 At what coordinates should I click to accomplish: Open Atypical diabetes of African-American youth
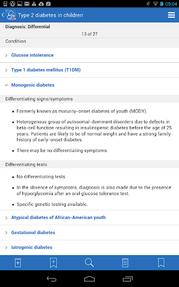[x=59, y=217]
